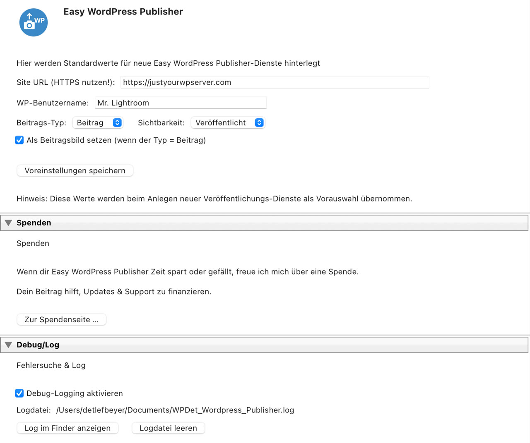
Task: Click the chevron arrows on Beitrags-Typ popup
Action: point(117,122)
